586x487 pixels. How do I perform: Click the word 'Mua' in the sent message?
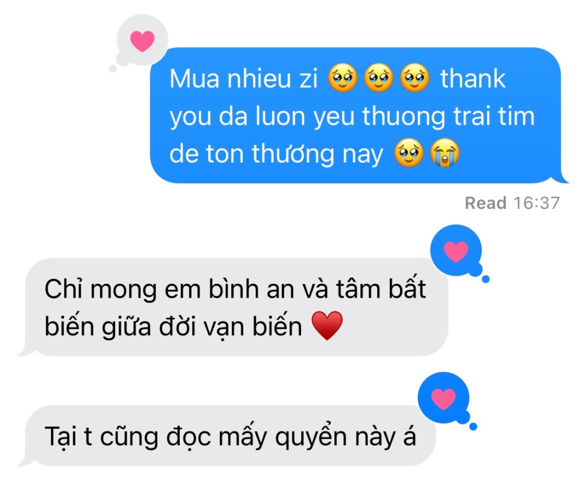[195, 79]
